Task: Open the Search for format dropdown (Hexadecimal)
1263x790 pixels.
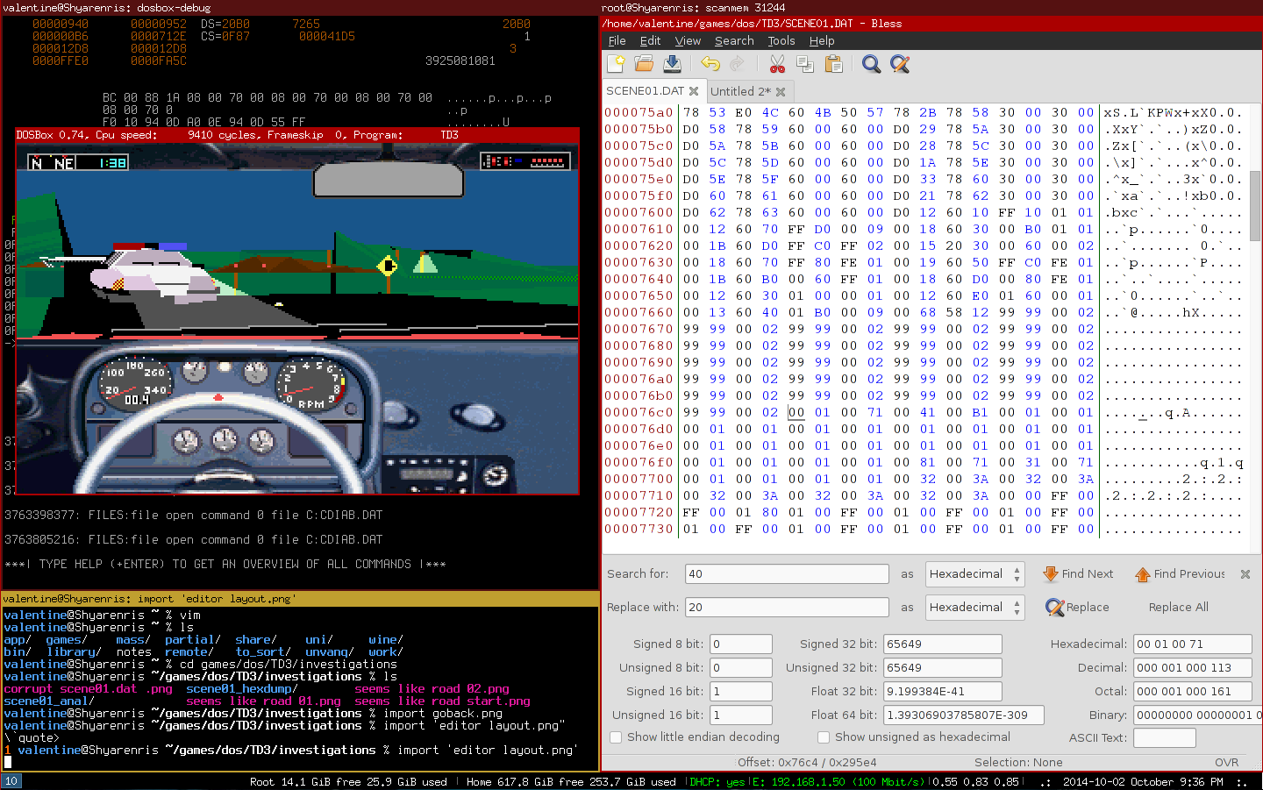Action: pos(974,574)
